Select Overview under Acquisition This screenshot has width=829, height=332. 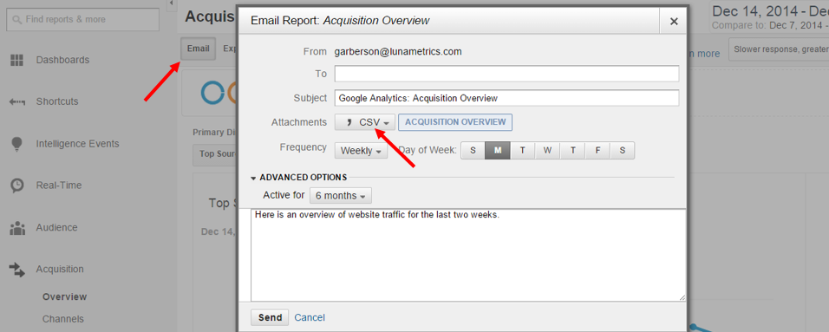point(64,297)
